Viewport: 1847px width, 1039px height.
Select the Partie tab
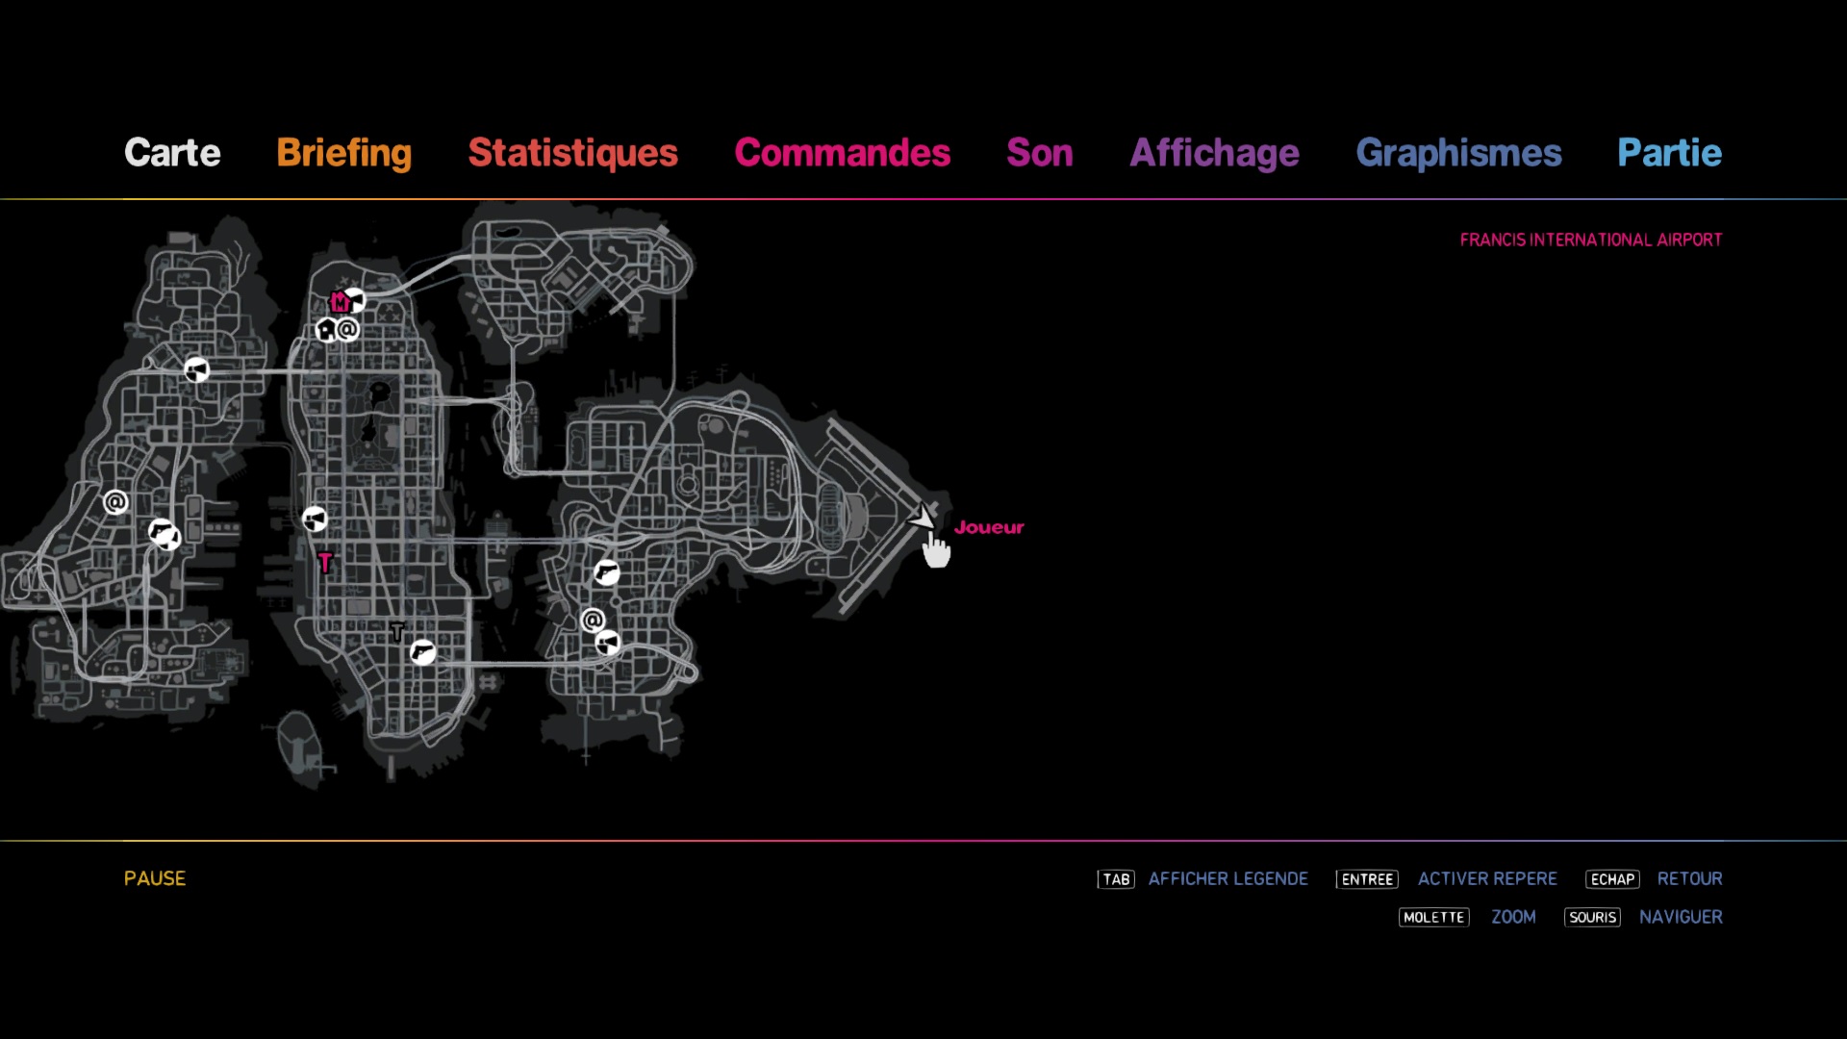pyautogui.click(x=1670, y=153)
